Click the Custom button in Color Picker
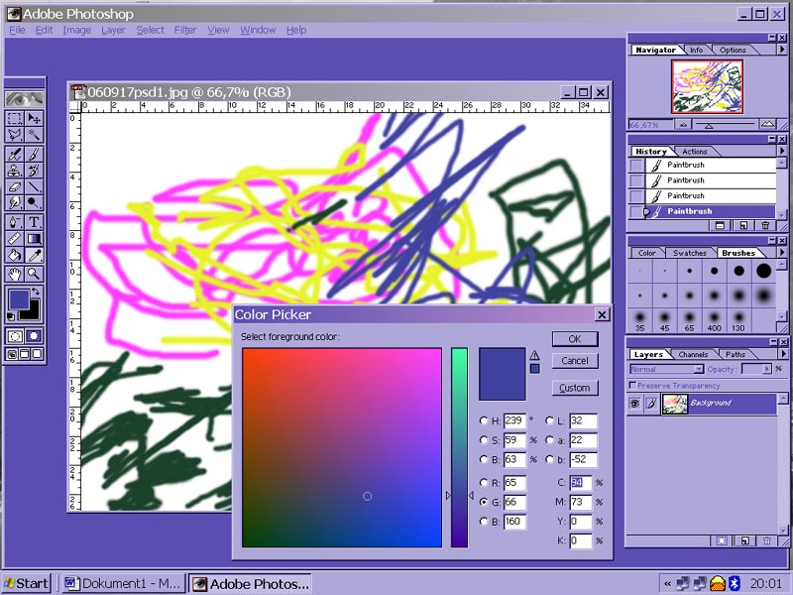 [575, 388]
